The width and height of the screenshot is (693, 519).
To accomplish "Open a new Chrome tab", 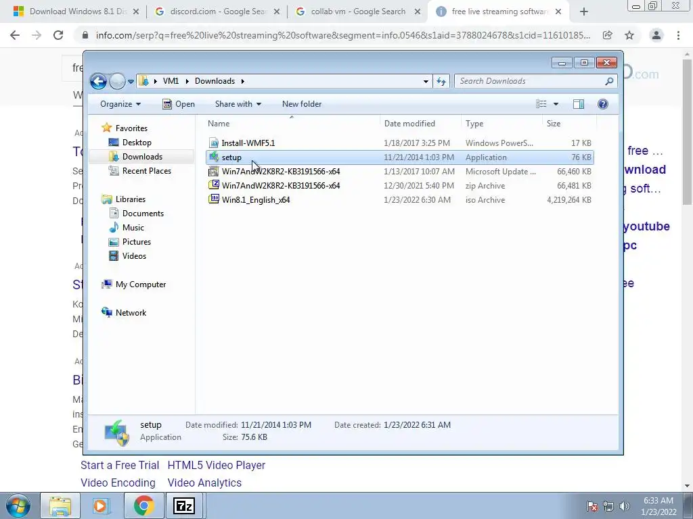I will coord(584,12).
